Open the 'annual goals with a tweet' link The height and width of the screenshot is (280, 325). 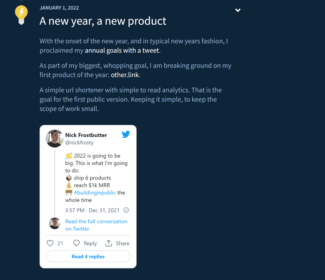[122, 51]
